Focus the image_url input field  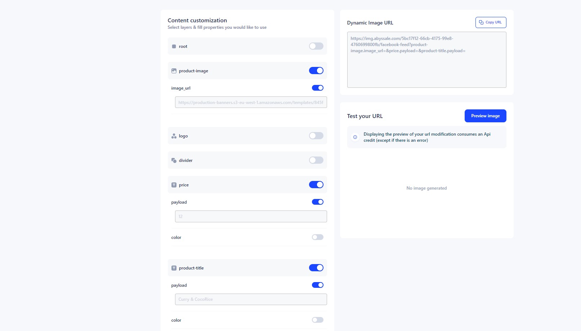point(251,102)
